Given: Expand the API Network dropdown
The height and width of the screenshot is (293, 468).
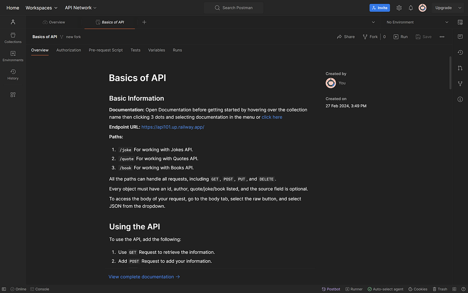Looking at the screenshot, I should pyautogui.click(x=81, y=8).
